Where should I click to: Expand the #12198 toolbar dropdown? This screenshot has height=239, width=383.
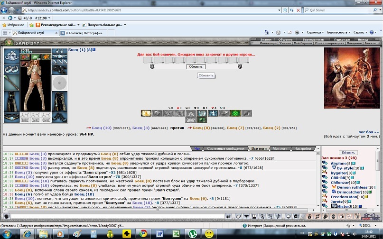[x=49, y=18]
